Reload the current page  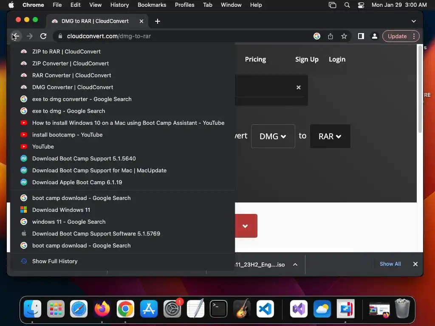(x=43, y=37)
